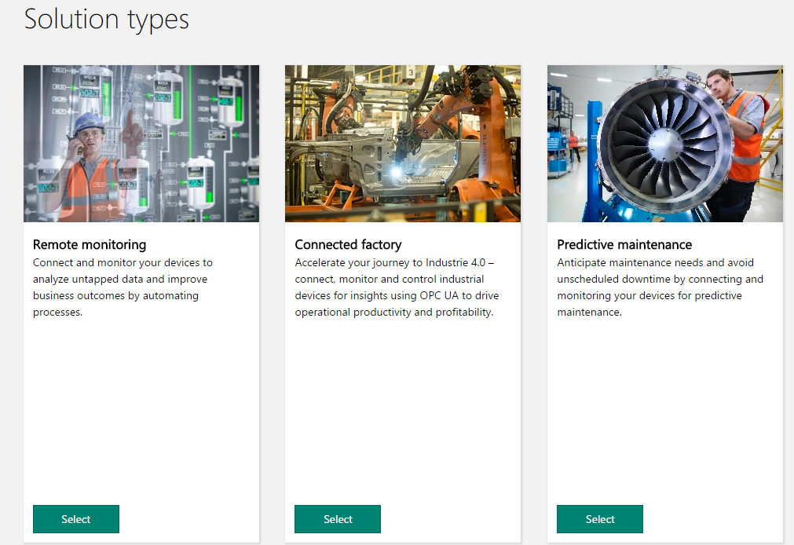Open the Remote monitoring card image
Viewport: 794px width, 545px height.
[x=141, y=144]
